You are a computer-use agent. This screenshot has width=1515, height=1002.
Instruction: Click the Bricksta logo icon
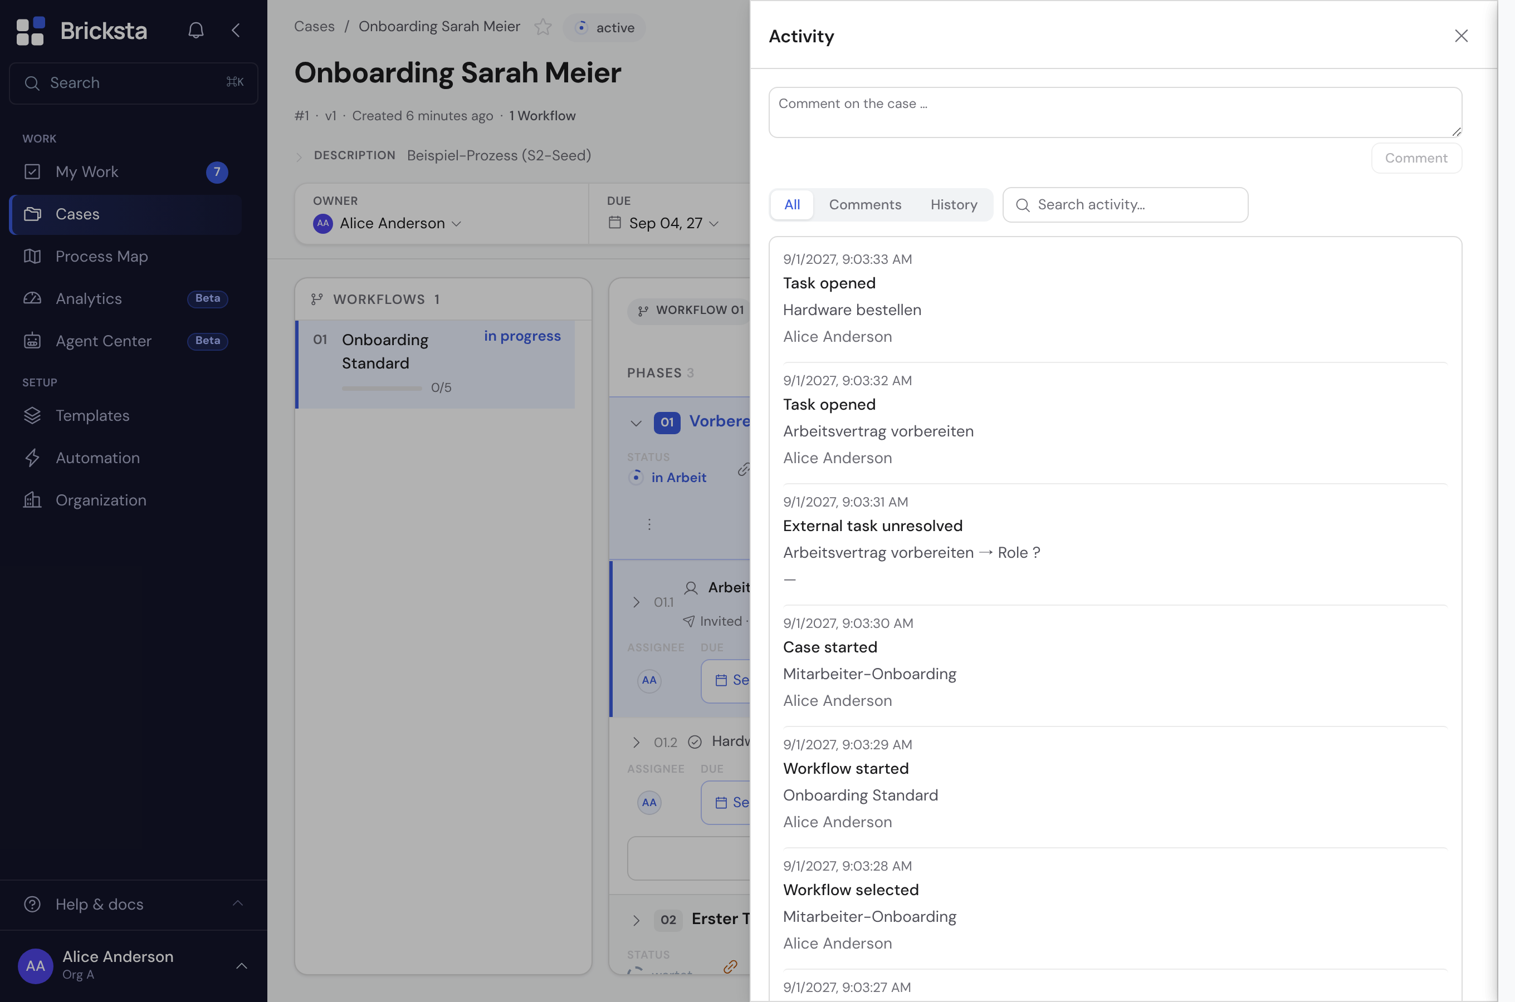(x=30, y=31)
